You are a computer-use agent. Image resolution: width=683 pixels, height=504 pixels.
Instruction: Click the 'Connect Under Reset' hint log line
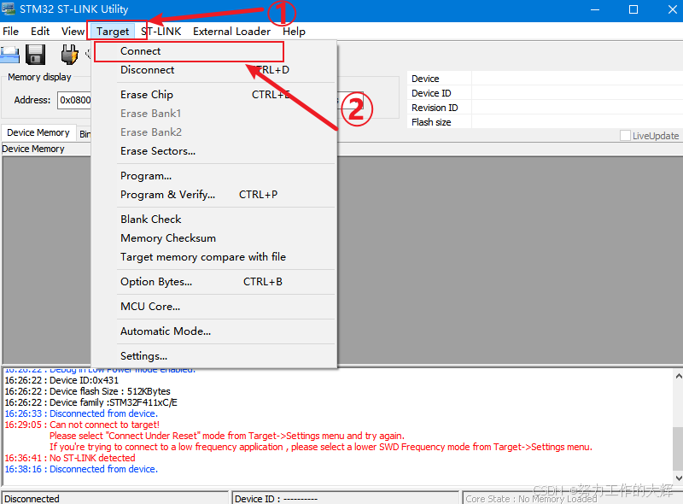pyautogui.click(x=227, y=436)
